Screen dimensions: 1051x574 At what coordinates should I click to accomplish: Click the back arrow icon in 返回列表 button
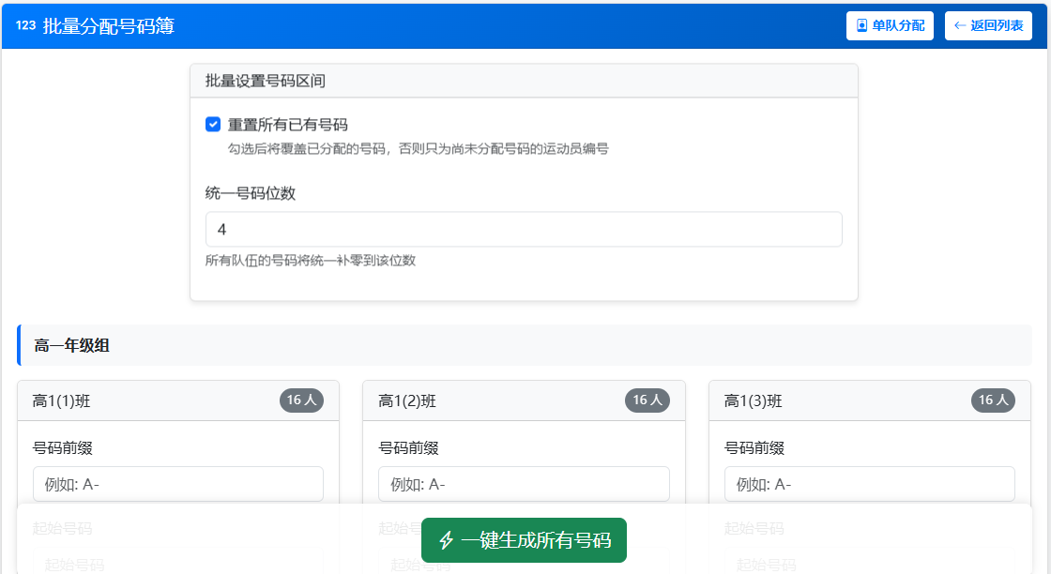pos(960,25)
